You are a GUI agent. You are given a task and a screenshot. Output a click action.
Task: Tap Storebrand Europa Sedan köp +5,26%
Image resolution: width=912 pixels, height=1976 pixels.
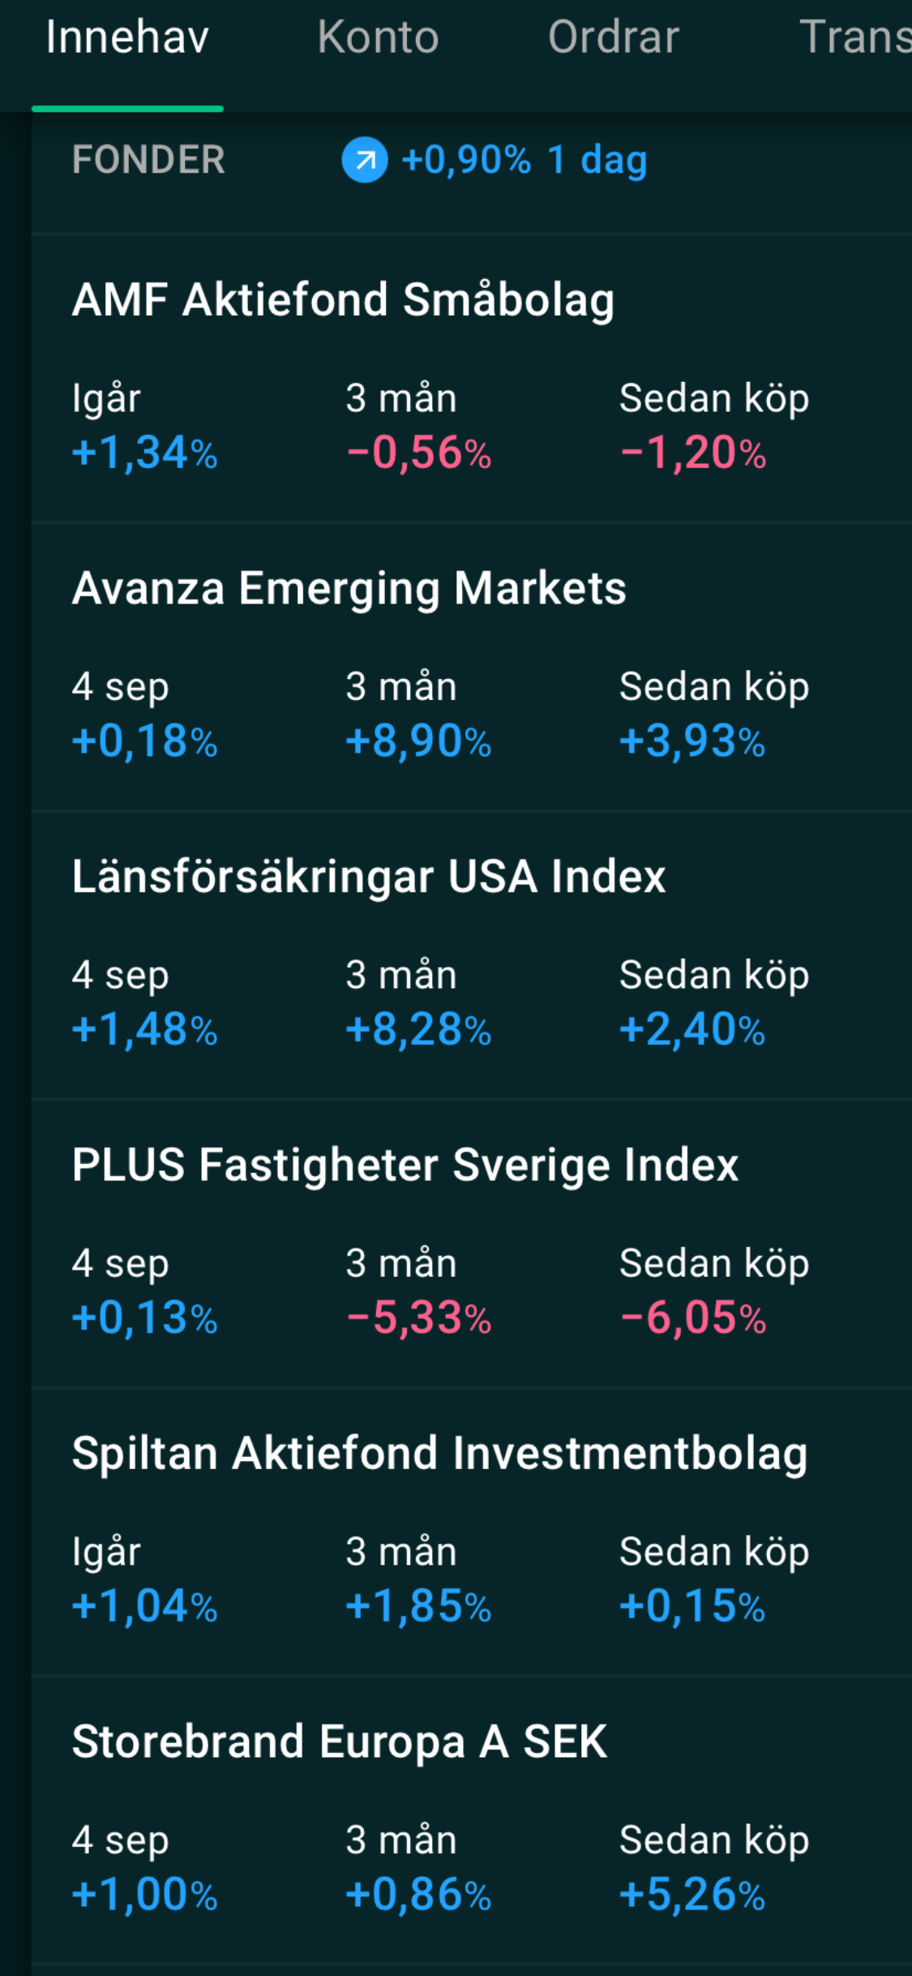691,1895
